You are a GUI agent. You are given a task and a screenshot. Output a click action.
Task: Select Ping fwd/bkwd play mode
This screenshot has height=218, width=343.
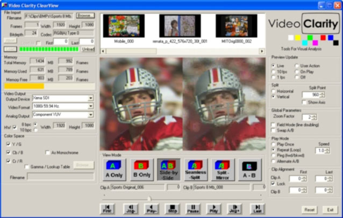click(273, 156)
